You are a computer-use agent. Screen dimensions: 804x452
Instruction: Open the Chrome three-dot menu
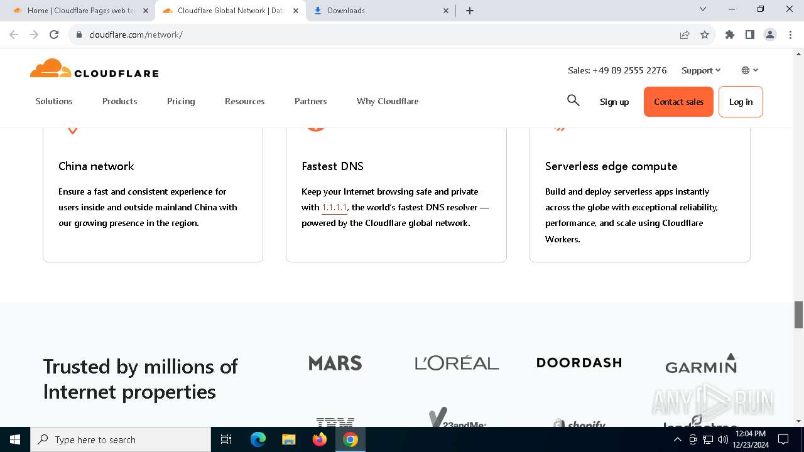[790, 35]
